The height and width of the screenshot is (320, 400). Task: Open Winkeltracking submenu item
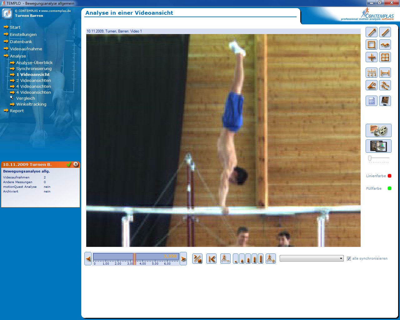point(31,104)
